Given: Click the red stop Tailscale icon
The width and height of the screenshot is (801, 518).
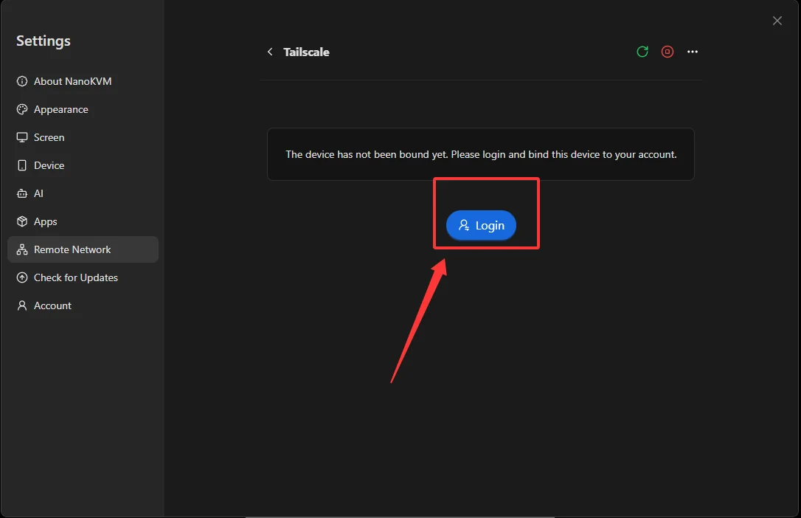Looking at the screenshot, I should [667, 52].
